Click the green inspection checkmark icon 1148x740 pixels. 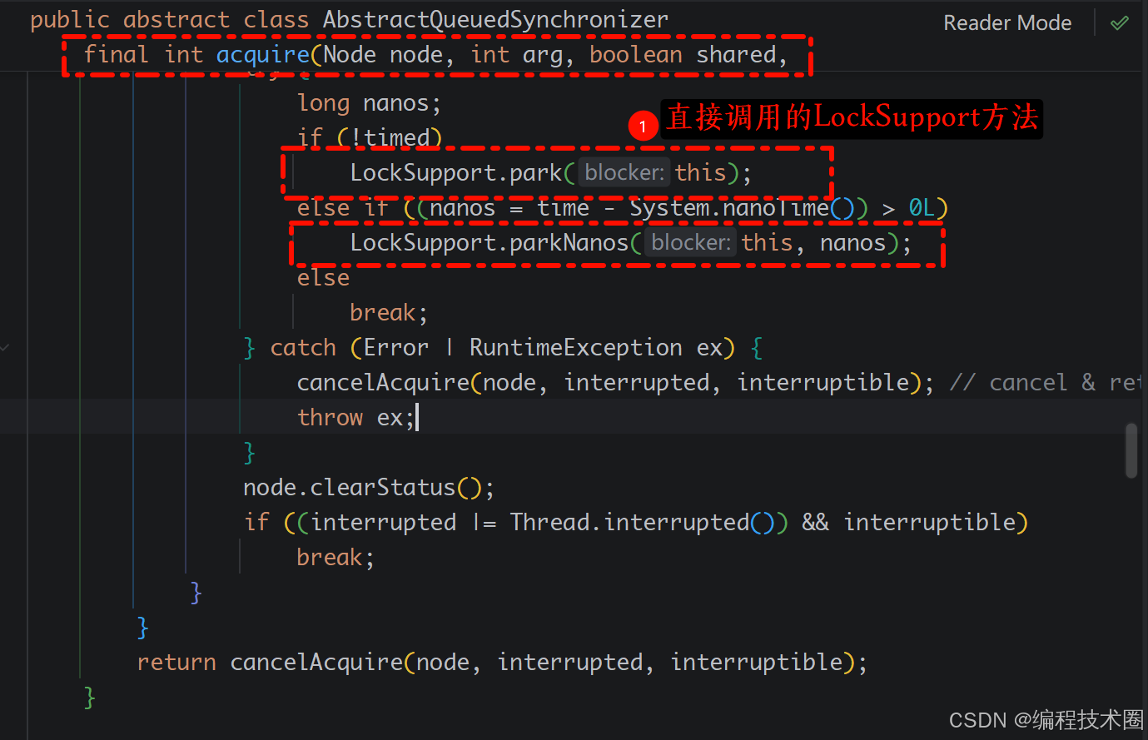pyautogui.click(x=1120, y=23)
